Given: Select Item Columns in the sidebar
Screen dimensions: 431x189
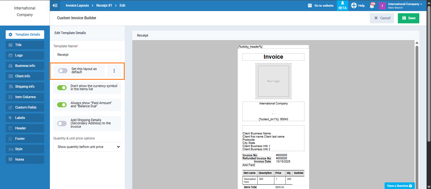Looking at the screenshot, I should click(x=25, y=97).
